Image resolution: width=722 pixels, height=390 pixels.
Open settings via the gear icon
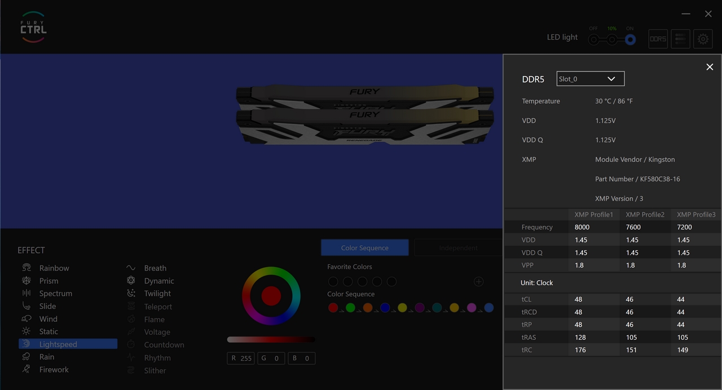[x=703, y=39]
